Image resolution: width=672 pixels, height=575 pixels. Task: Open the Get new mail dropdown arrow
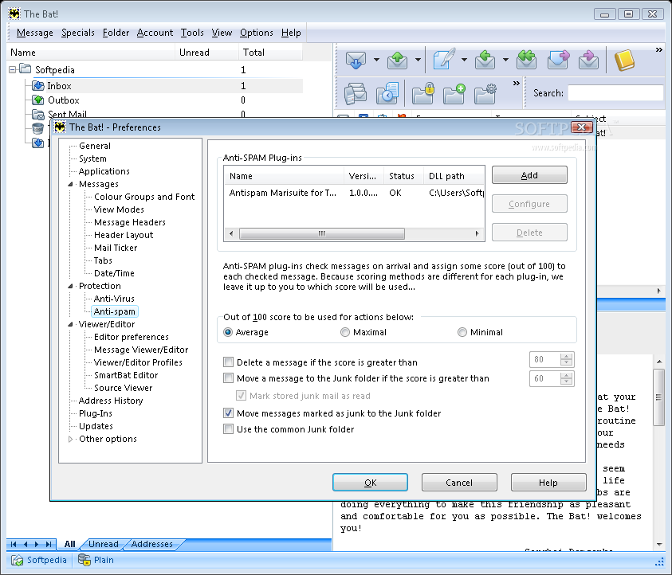pos(376,60)
